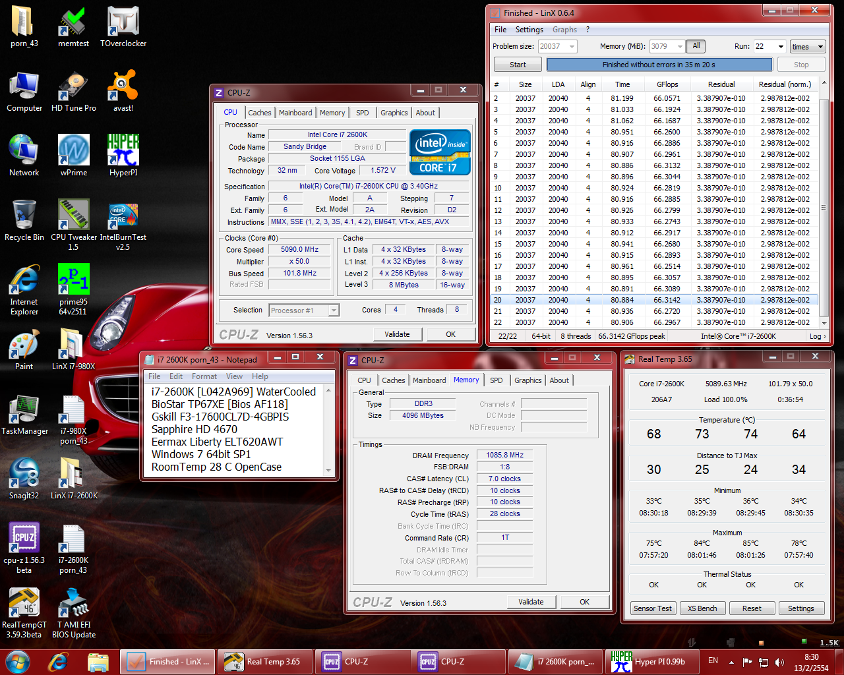Screen dimensions: 844x675
Task: Open the Format menu in Notepad
Action: [204, 376]
